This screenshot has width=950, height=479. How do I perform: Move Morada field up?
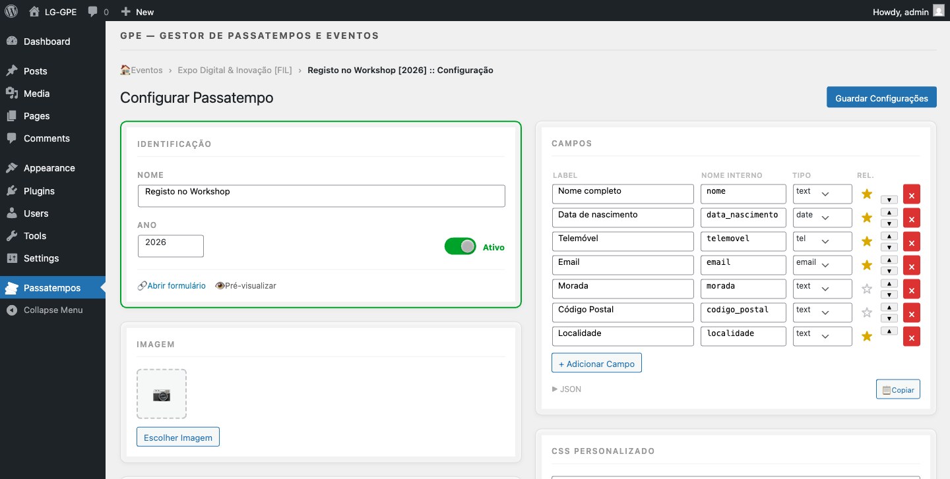889,283
